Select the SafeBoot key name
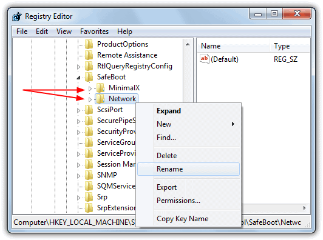 click(111, 77)
